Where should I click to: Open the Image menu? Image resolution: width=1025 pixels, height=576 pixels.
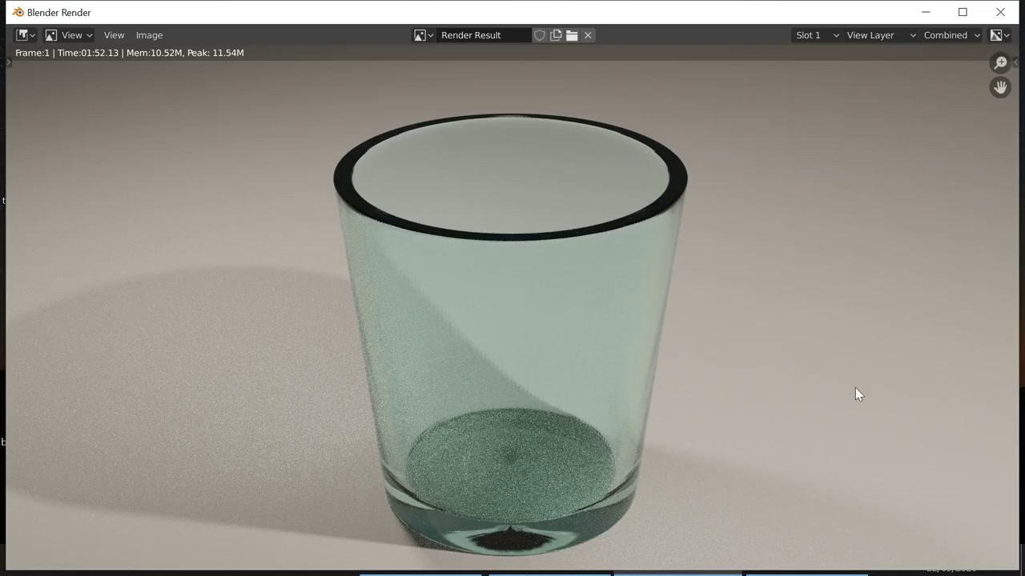pyautogui.click(x=149, y=35)
